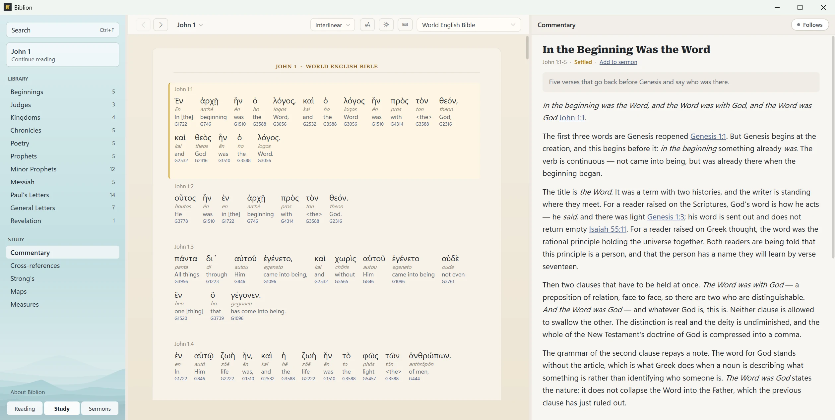Click the Biblion app icon
Viewport: 835px width, 420px height.
tap(8, 7)
